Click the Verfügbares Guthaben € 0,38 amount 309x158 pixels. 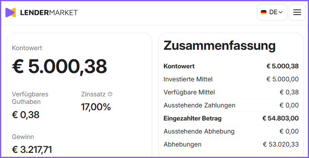pyautogui.click(x=26, y=115)
